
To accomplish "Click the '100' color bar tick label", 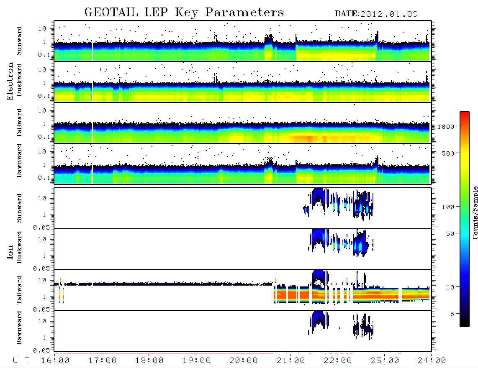I will (448, 207).
